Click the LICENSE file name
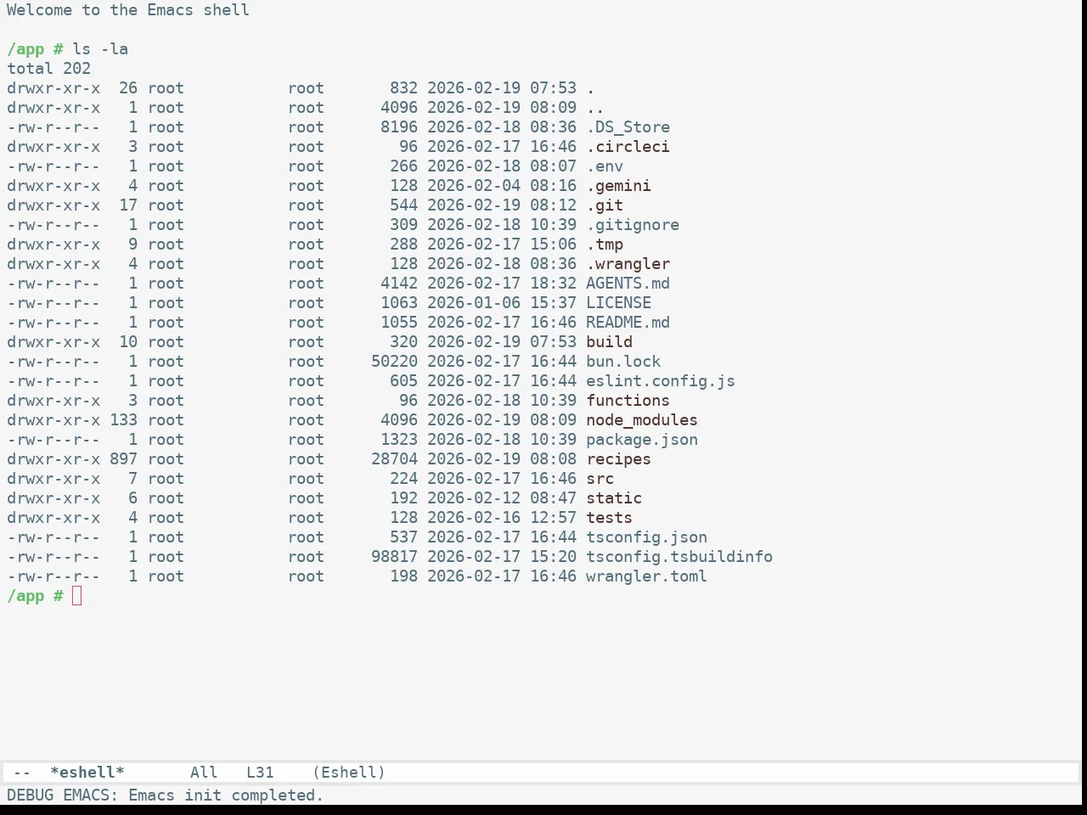 click(x=619, y=303)
